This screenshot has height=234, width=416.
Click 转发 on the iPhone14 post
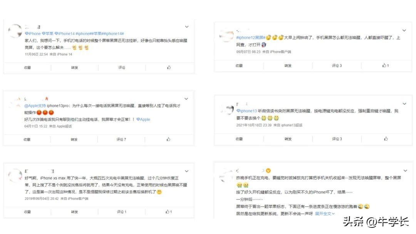pos(75,68)
